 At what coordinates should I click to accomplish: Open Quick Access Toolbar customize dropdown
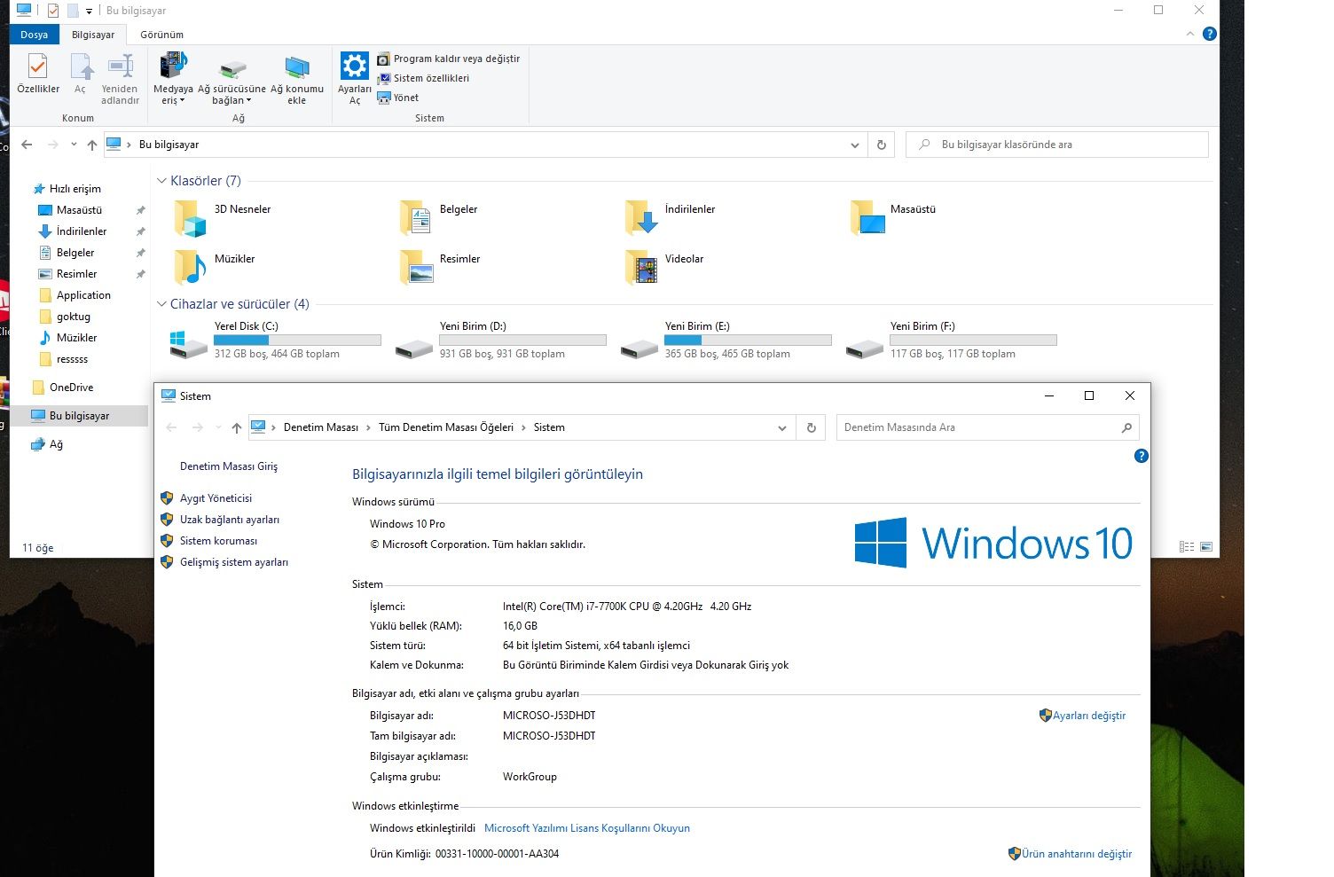pos(90,11)
